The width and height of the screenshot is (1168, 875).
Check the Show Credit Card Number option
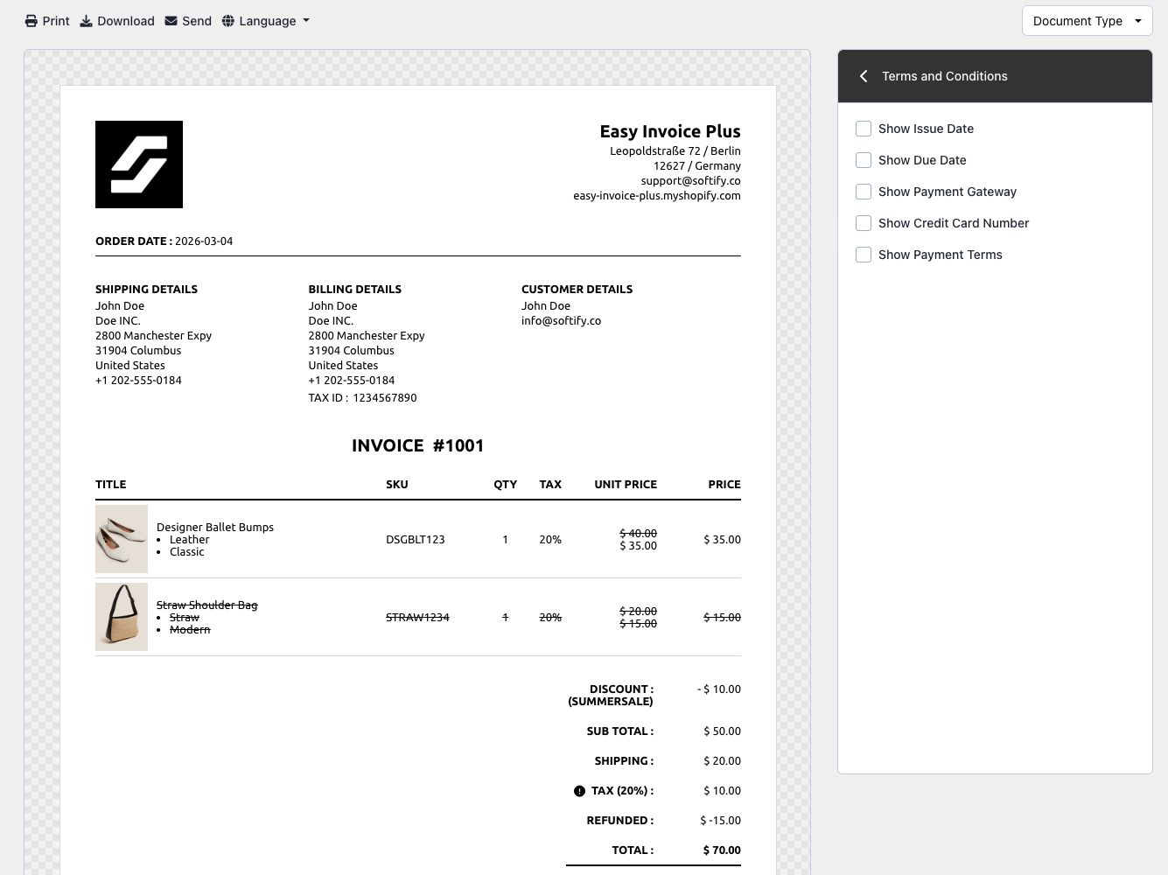pos(864,223)
